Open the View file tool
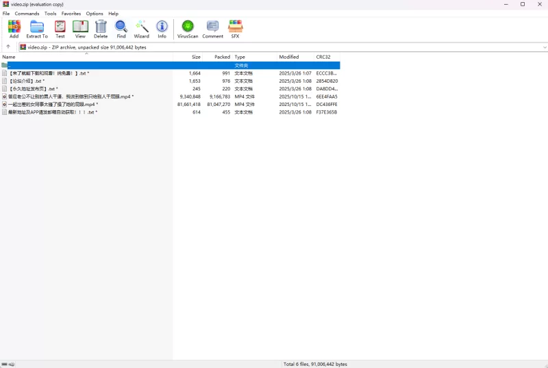Screen dimensions: 548x368 80,29
